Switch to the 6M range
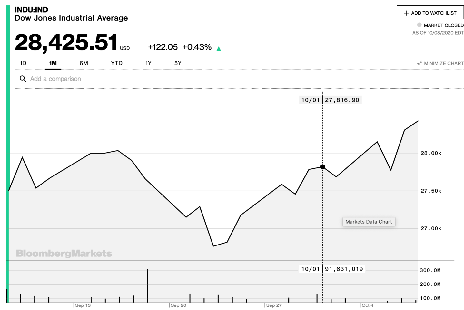 84,63
